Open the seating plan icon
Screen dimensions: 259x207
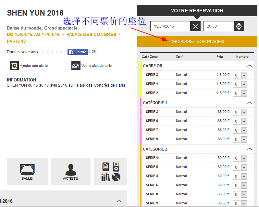[x=76, y=66]
